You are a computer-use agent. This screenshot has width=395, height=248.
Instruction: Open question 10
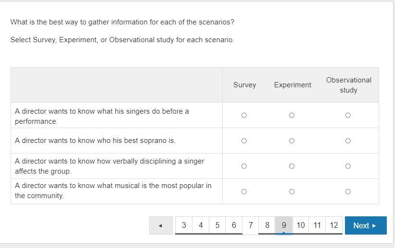[x=301, y=225]
